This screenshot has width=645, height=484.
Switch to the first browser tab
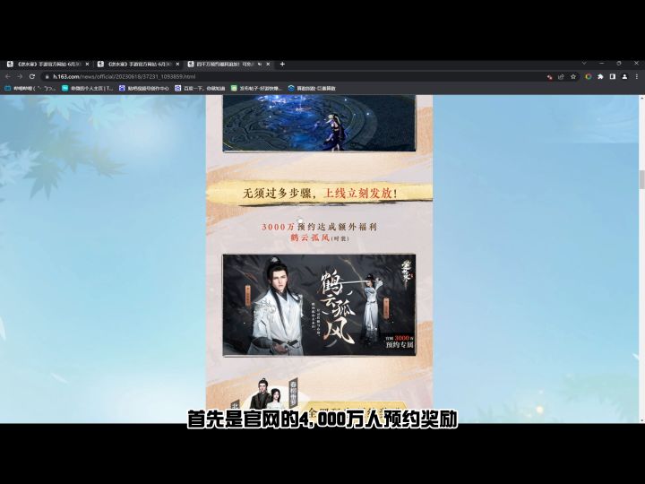[x=46, y=65]
